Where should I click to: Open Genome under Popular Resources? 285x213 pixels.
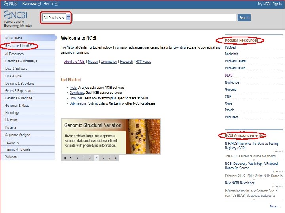point(230,89)
